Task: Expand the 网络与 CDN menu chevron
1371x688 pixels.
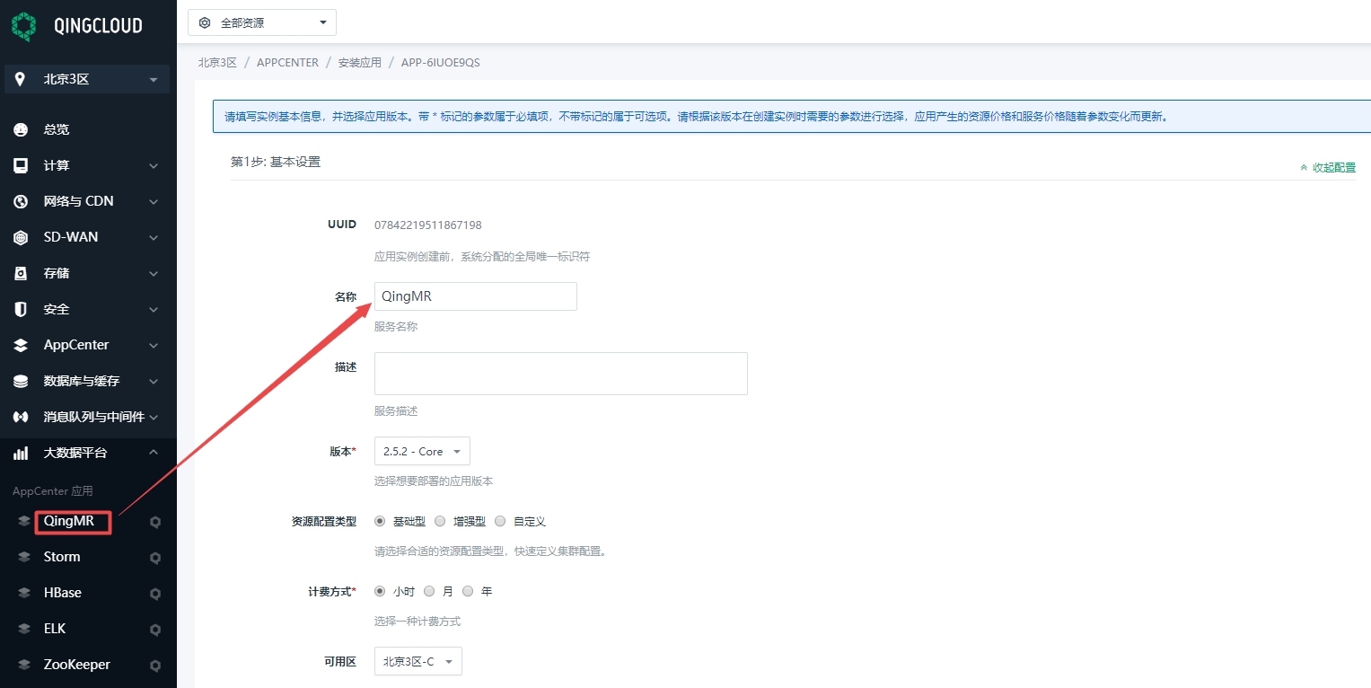Action: pyautogui.click(x=154, y=202)
